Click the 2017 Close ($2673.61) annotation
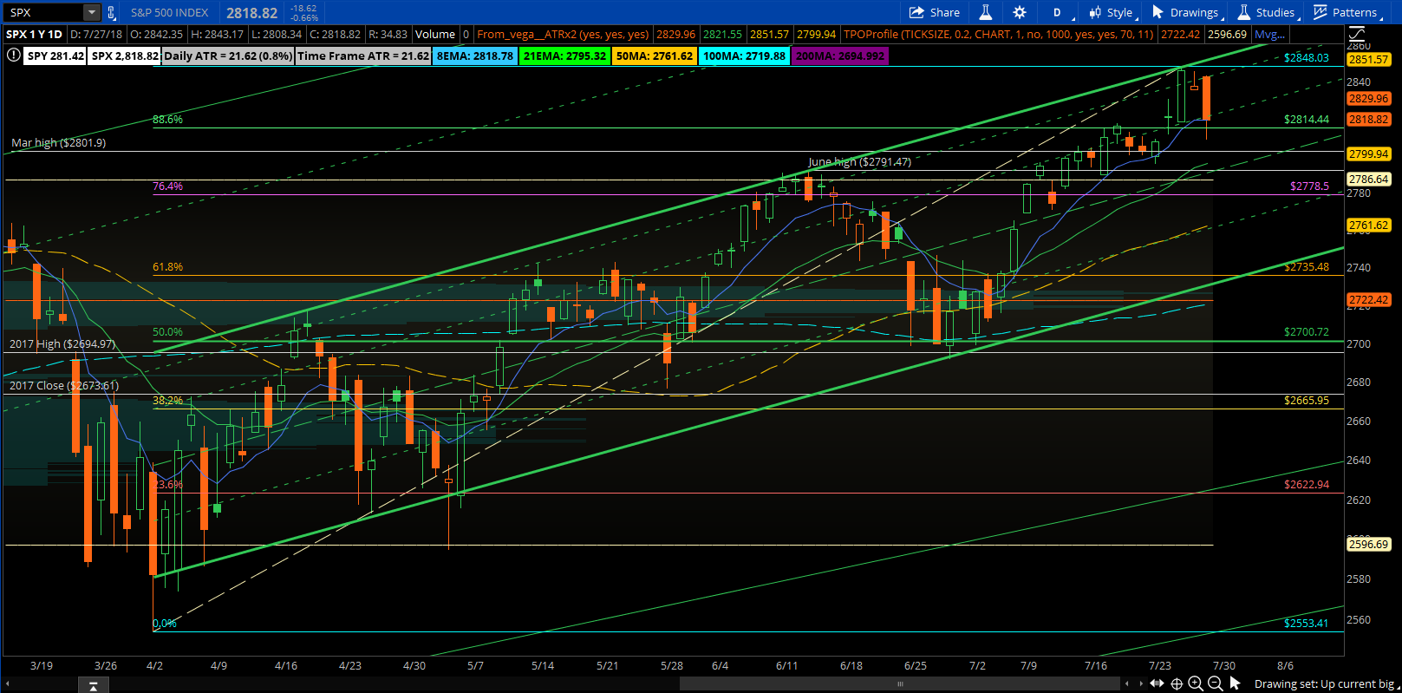The height and width of the screenshot is (693, 1402). [64, 386]
